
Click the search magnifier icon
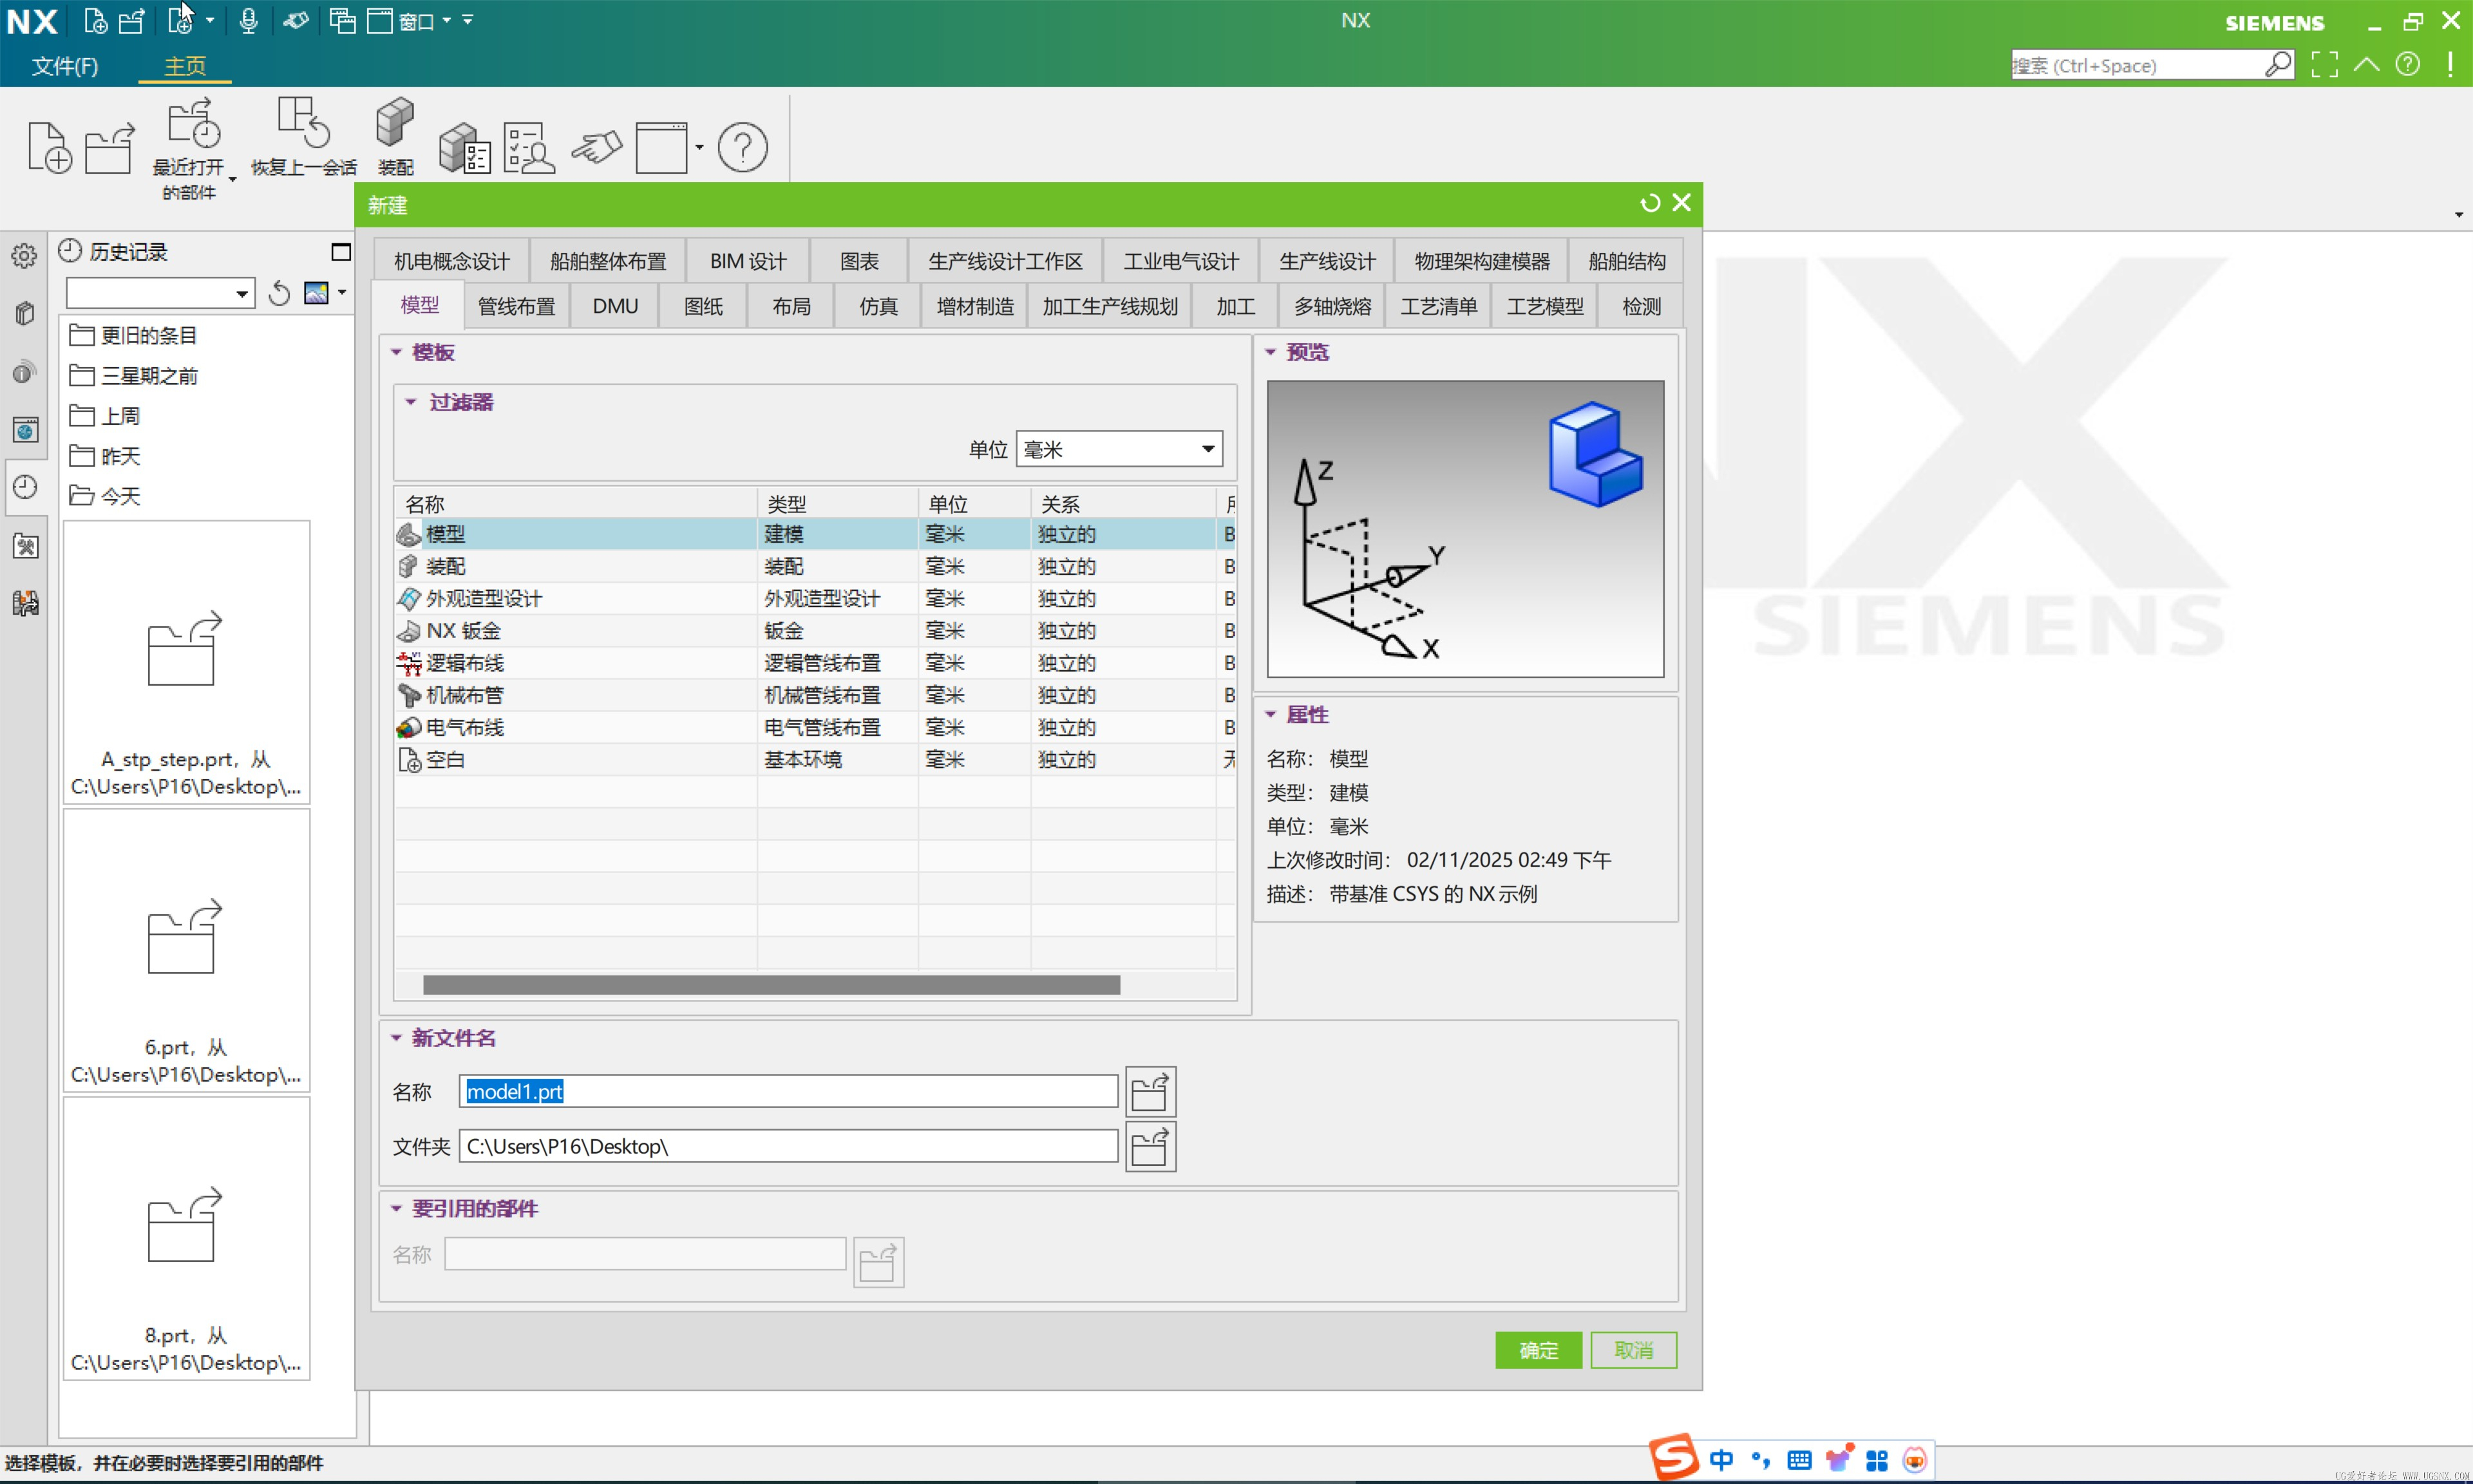pyautogui.click(x=2278, y=65)
